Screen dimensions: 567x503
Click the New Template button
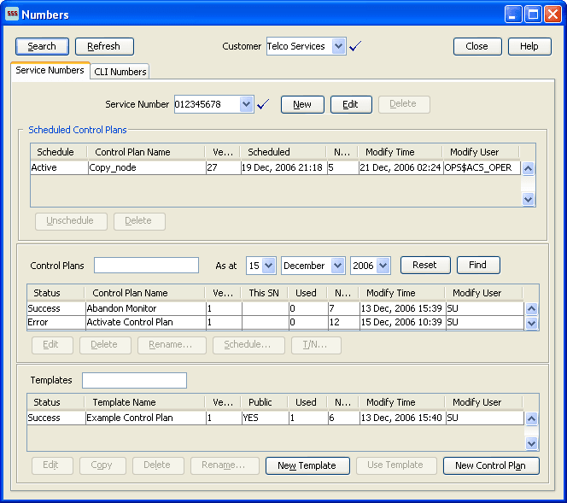tap(307, 465)
